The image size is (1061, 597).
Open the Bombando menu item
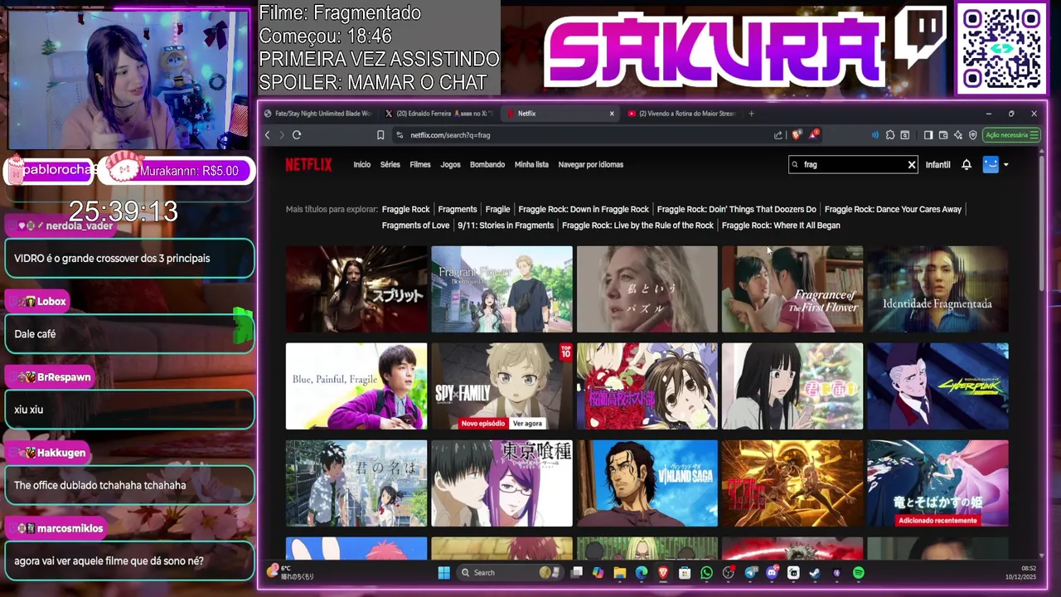[x=487, y=164]
